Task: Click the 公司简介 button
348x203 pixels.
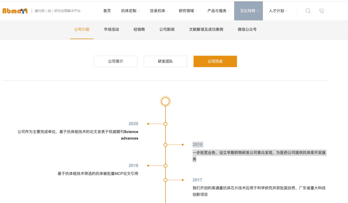Action: tap(115, 61)
